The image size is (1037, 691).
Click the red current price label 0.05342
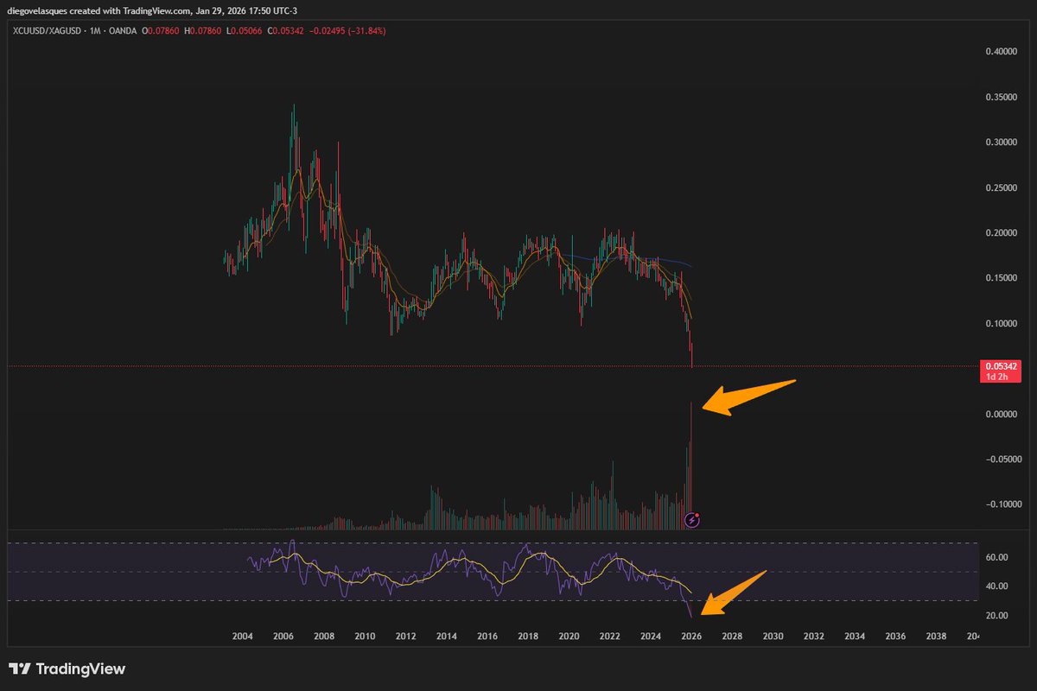coord(1001,366)
